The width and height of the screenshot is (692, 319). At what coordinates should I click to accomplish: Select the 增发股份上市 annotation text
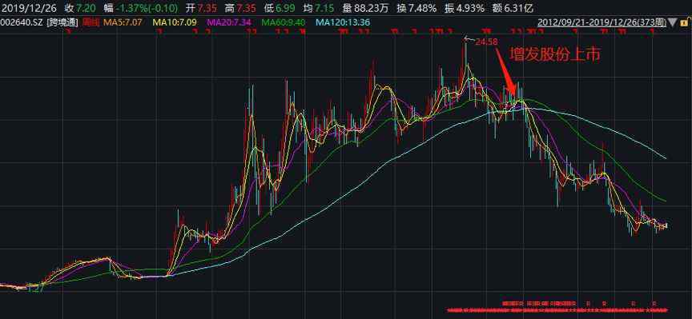click(x=555, y=54)
